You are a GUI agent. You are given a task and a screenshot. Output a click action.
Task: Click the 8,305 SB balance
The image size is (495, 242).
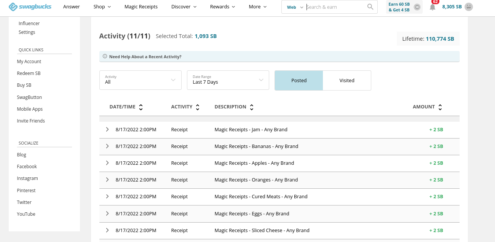click(452, 7)
